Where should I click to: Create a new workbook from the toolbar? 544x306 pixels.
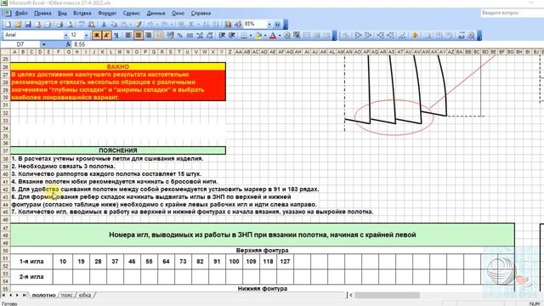pos(8,25)
